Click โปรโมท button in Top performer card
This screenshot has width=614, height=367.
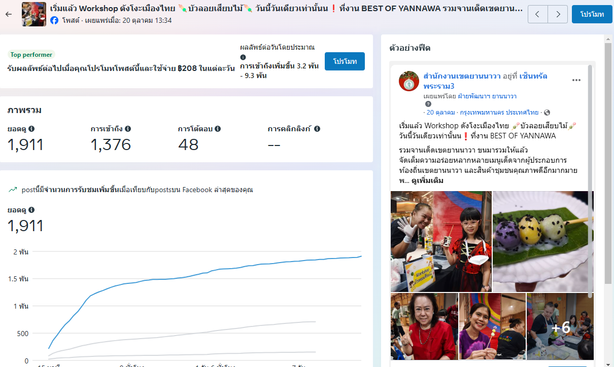point(345,61)
